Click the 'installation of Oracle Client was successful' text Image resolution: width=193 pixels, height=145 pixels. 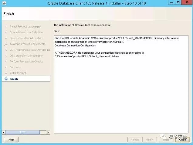click(x=82, y=25)
